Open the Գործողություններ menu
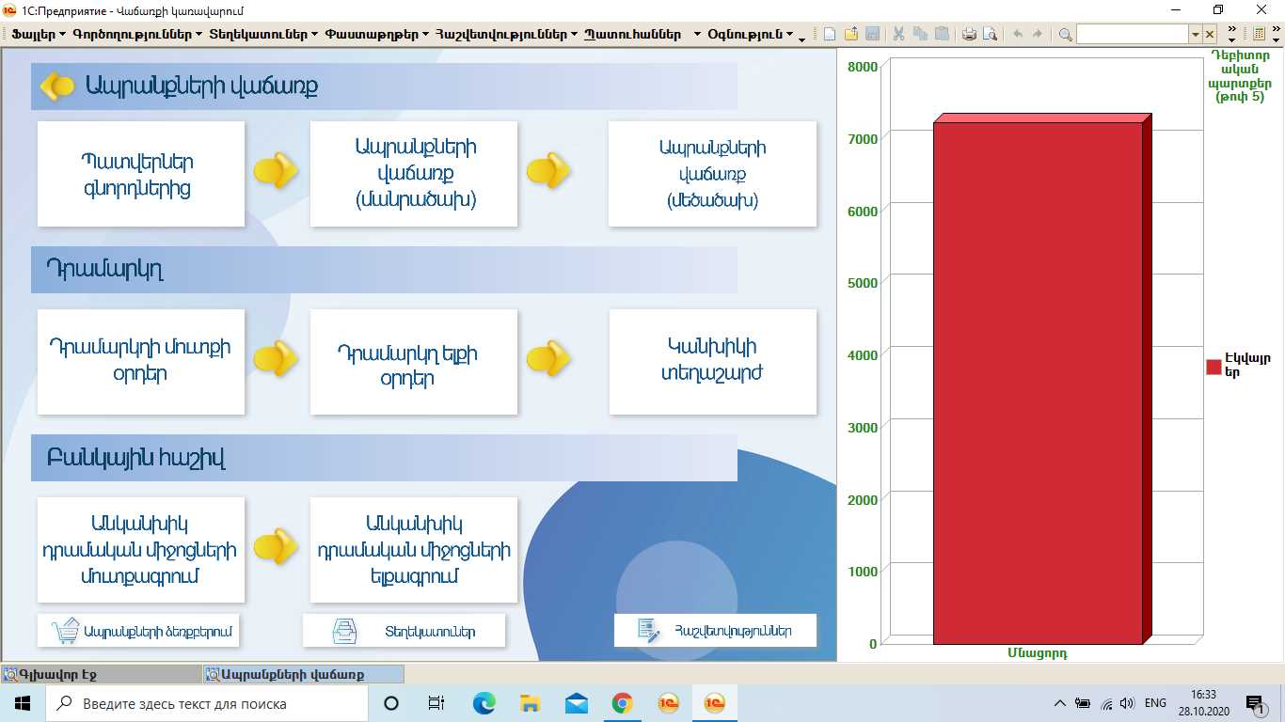The image size is (1285, 722). click(137, 34)
